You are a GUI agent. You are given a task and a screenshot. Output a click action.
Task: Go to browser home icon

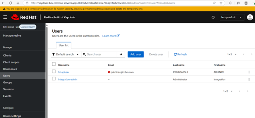[x=18, y=3]
